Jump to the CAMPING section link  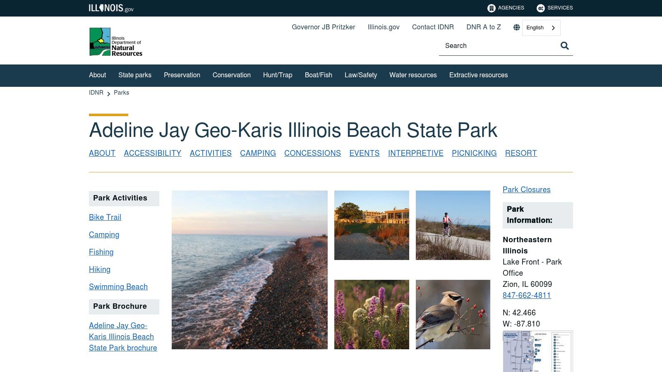[258, 153]
